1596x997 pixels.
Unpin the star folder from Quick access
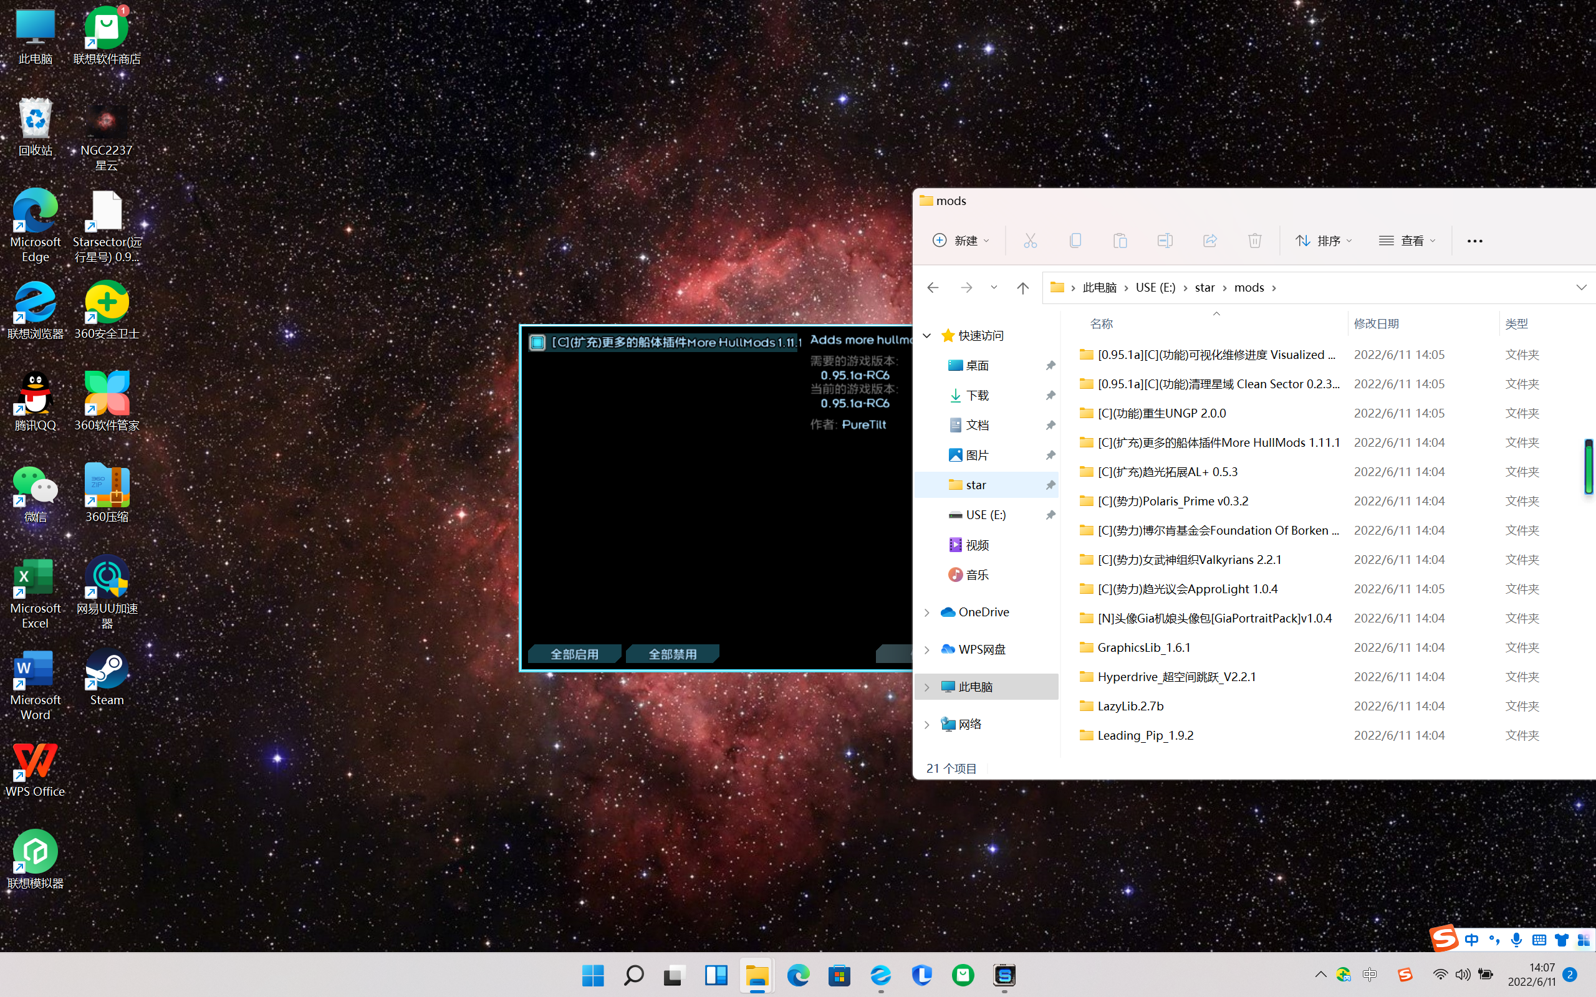point(1050,485)
